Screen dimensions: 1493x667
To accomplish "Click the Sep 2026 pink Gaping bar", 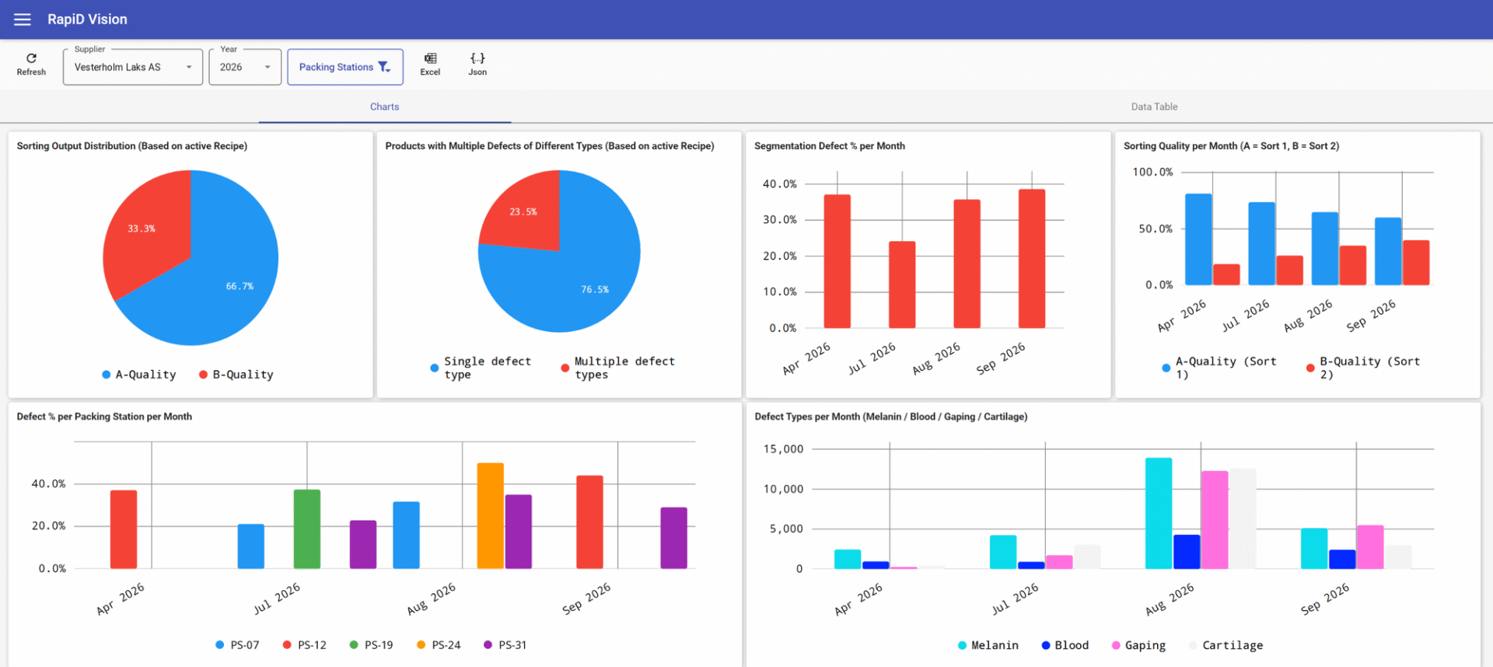I will (1370, 547).
